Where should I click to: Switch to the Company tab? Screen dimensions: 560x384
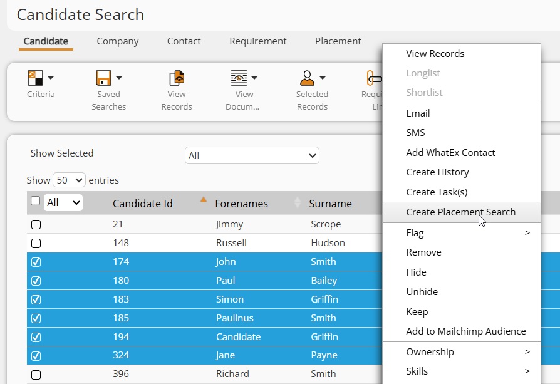[x=118, y=41]
